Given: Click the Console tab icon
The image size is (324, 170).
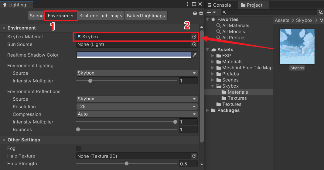Looking at the screenshot, I should click(209, 5).
